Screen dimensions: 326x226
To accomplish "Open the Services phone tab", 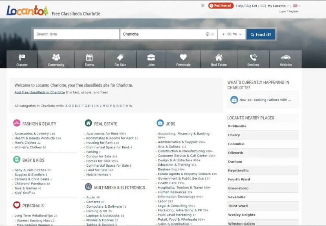I will [253, 59].
